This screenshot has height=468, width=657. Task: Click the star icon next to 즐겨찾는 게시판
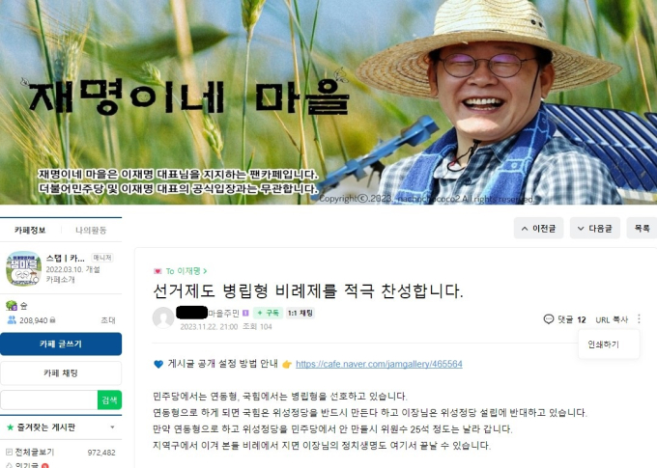[10, 427]
